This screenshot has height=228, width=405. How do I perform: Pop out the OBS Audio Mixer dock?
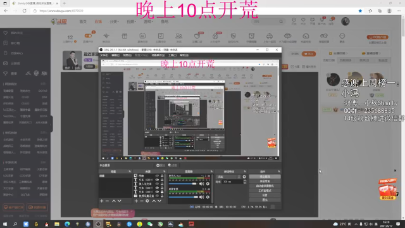coord(211,172)
